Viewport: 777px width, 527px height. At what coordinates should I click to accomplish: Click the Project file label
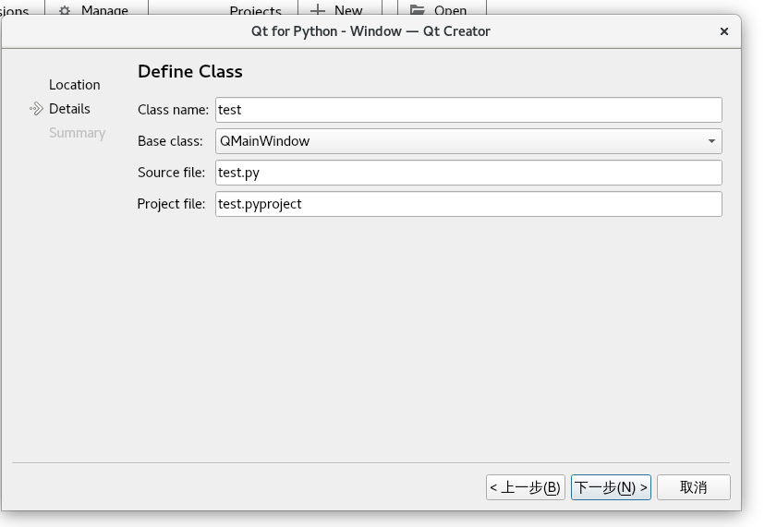(171, 204)
